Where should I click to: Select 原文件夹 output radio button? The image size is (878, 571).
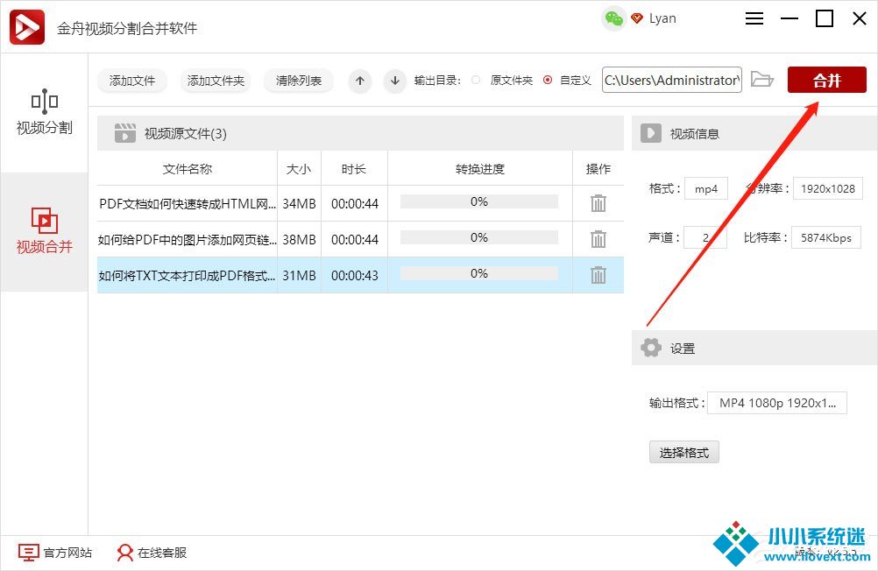click(x=476, y=80)
